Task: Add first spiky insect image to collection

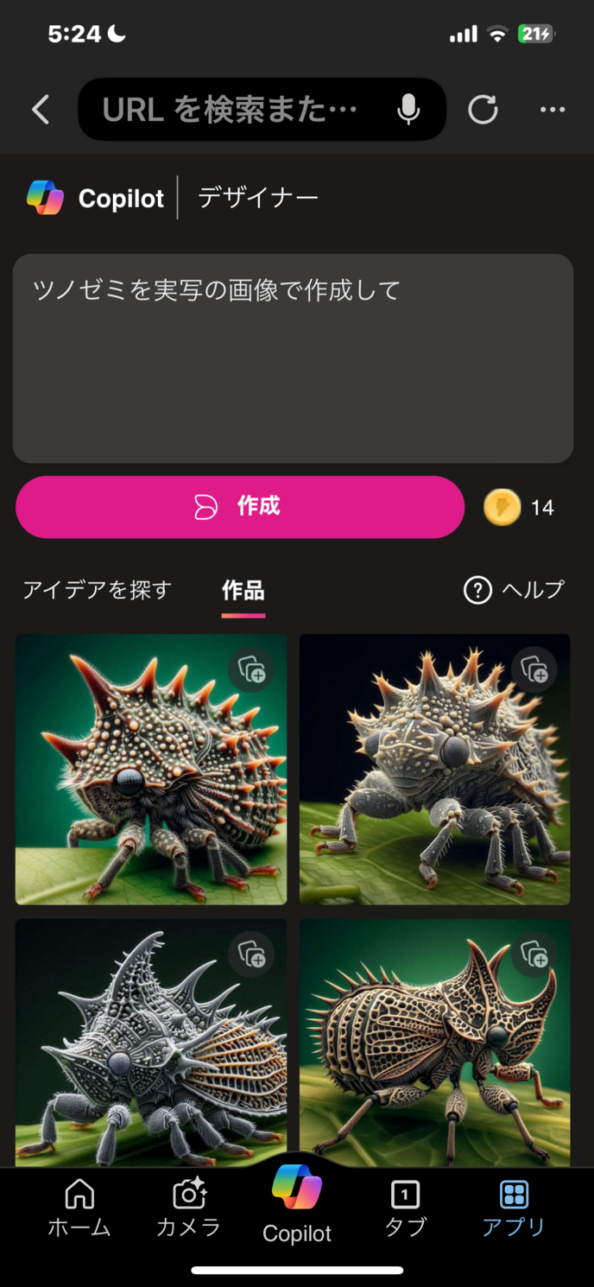Action: [x=251, y=669]
